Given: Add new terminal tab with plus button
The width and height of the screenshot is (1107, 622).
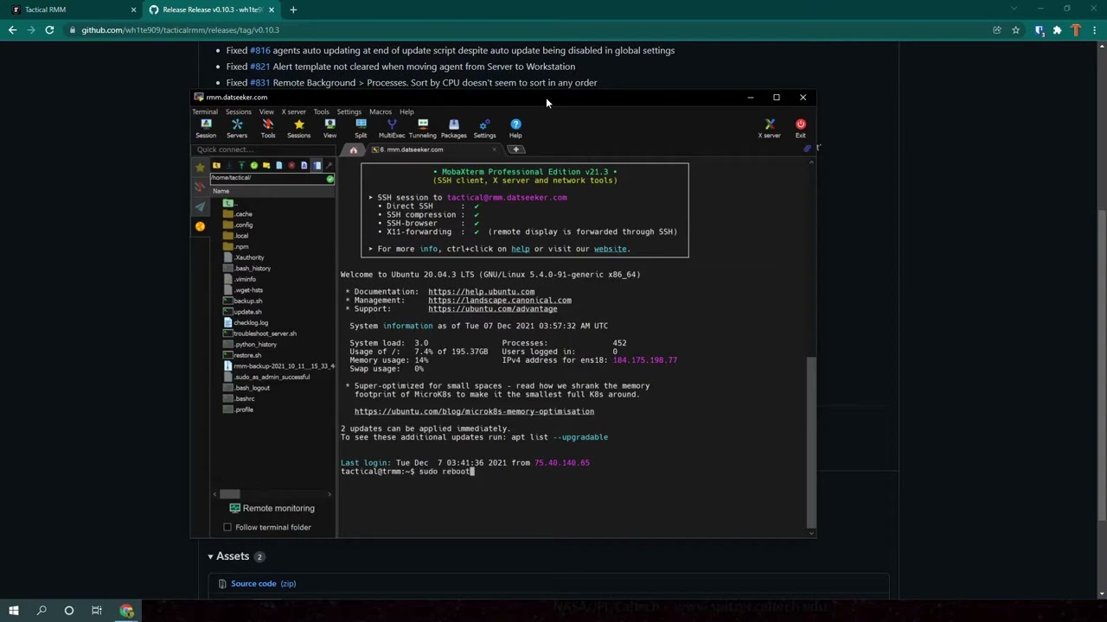Looking at the screenshot, I should click(x=515, y=149).
